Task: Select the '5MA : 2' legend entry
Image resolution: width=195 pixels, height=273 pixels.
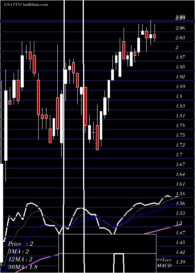Action: point(18,252)
